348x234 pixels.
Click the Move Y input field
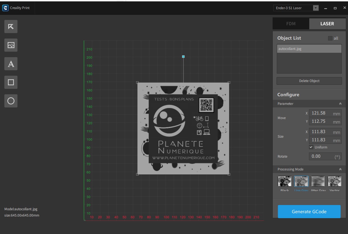click(325, 121)
